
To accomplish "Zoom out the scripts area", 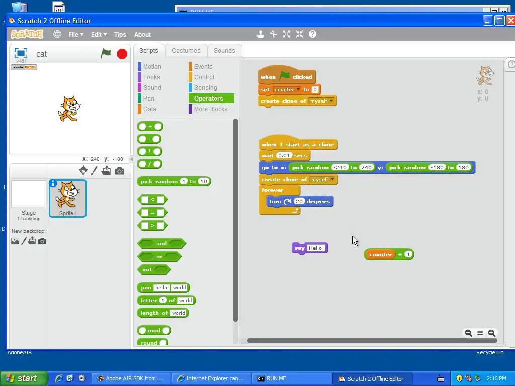I will point(468,333).
